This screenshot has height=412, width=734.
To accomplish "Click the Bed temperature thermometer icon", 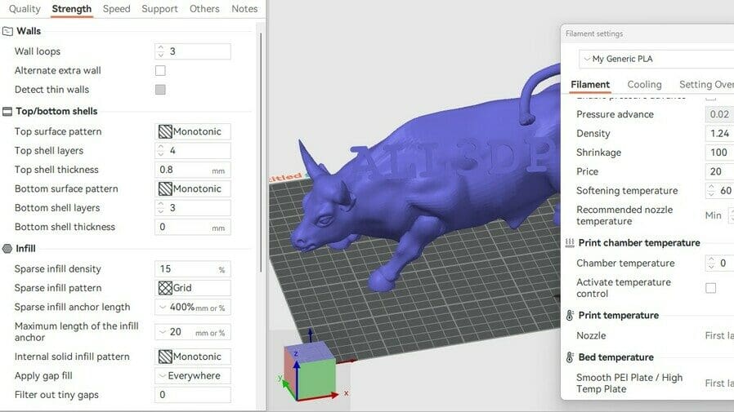I will click(x=570, y=357).
